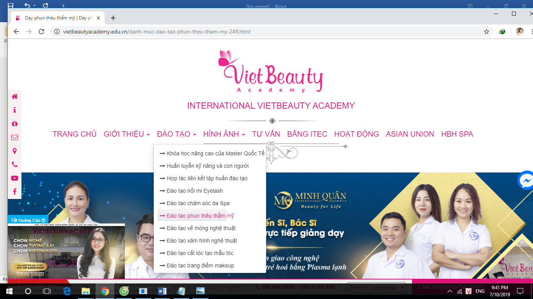
Task: Expand the HÌNH ẢNH dropdown menu
Action: coord(224,134)
